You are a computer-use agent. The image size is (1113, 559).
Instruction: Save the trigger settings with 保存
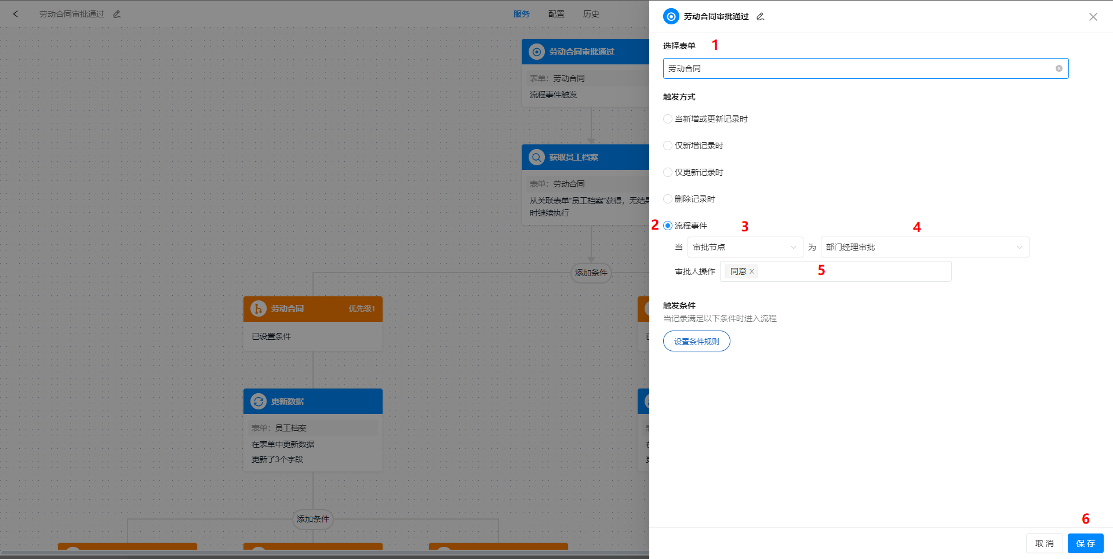[x=1085, y=543]
